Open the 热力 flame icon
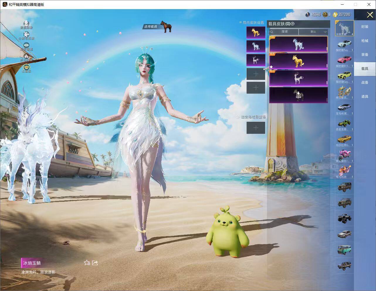 26,56
